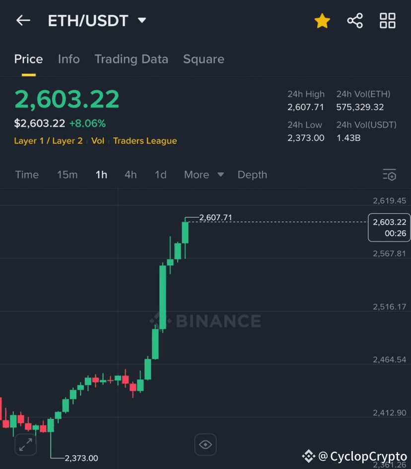This screenshot has height=469, width=411.
Task: Click the 24h Low value 2,373.00
Action: point(306,138)
